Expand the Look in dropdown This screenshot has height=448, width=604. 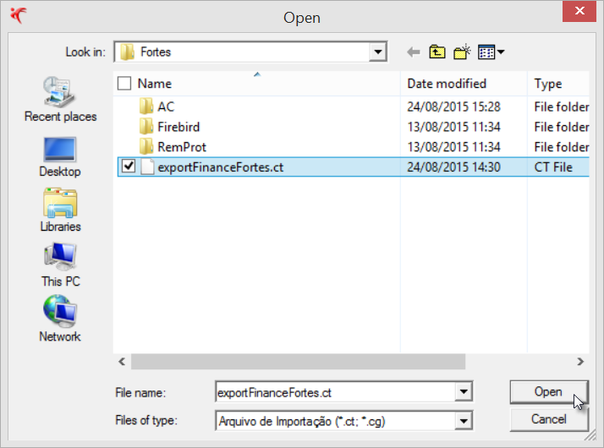[x=377, y=52]
